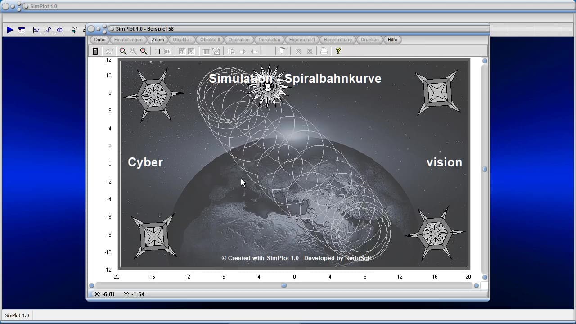Click the first boxed-circle object icon
This screenshot has height=324, width=576.
182,51
